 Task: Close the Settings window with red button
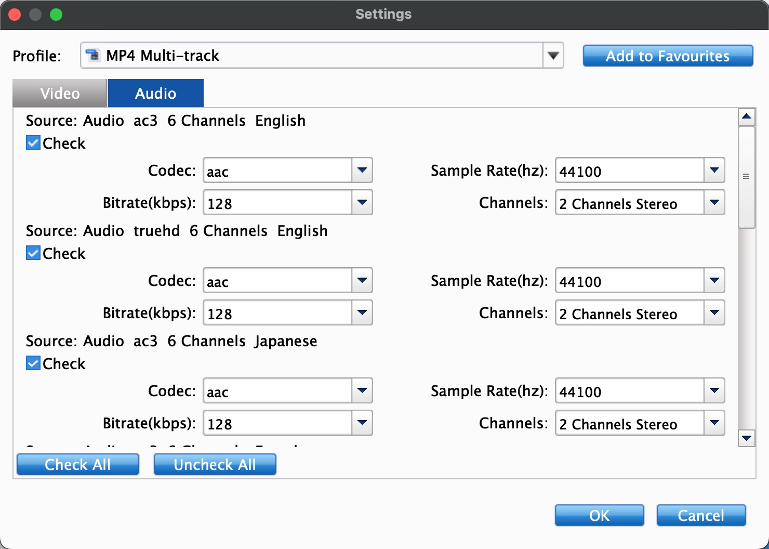(x=15, y=15)
